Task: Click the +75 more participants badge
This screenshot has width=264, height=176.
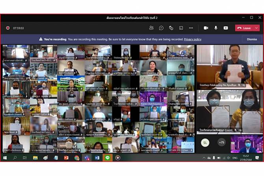Action: click(x=222, y=143)
